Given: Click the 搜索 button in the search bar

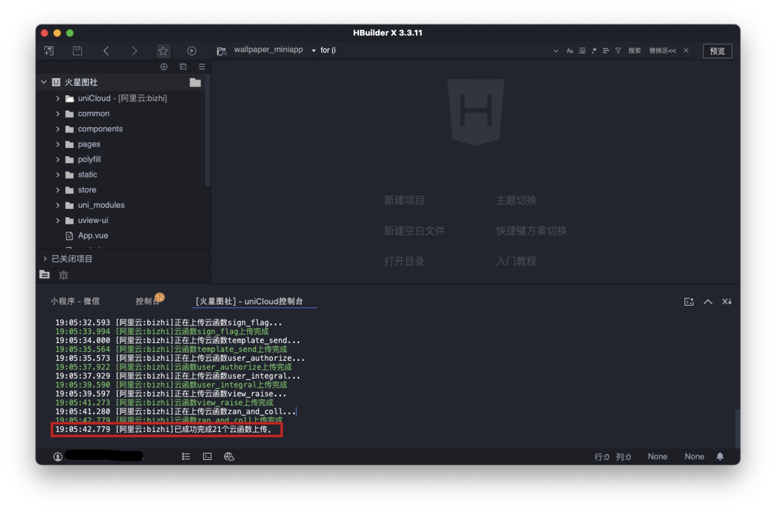Looking at the screenshot, I should (634, 51).
